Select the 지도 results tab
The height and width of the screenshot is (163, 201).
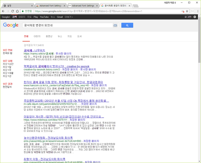(70, 36)
